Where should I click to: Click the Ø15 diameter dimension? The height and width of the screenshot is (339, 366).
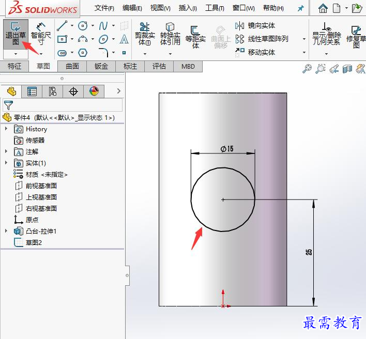226,149
